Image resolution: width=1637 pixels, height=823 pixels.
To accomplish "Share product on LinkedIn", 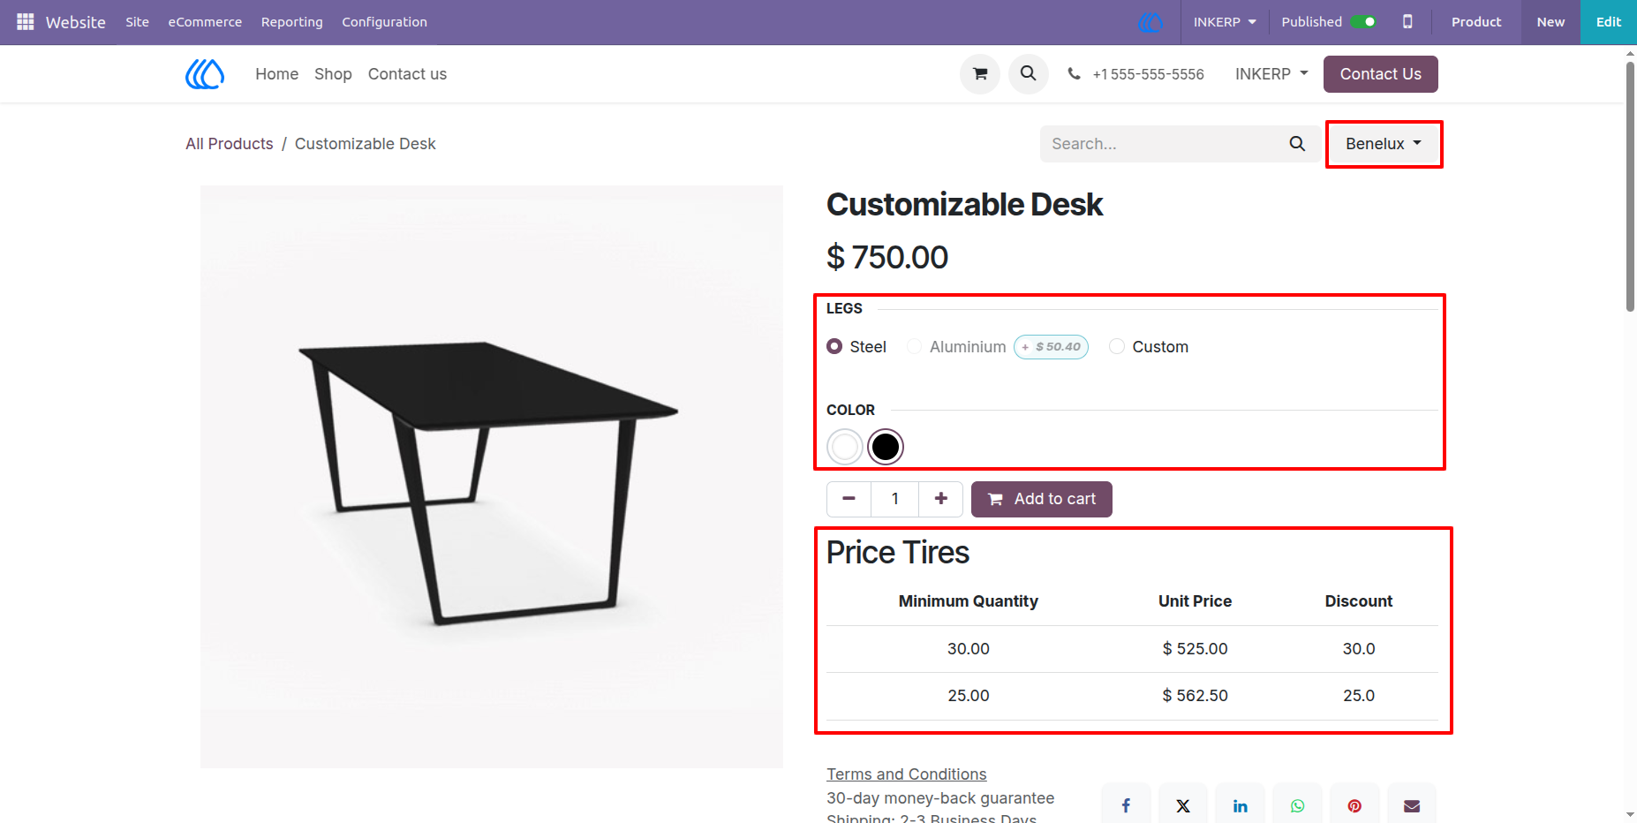I will coord(1241,804).
